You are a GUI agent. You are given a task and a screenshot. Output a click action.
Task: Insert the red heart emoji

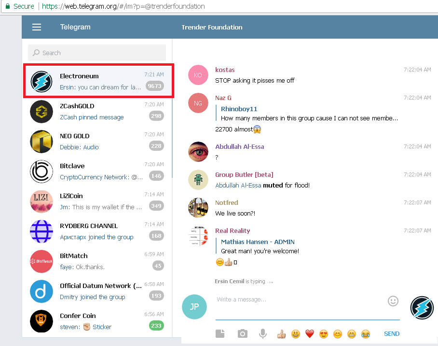[x=310, y=334]
